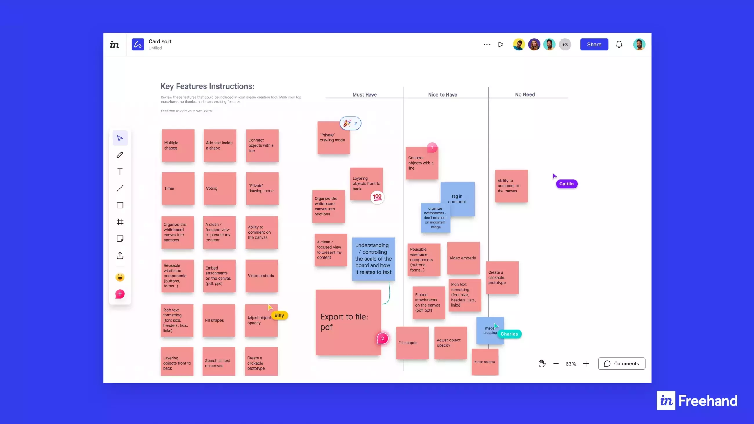
Task: Select the Shape/Rectangle tool
Action: point(120,205)
